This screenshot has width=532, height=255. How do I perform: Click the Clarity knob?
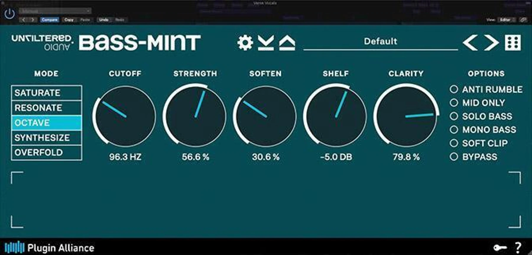pos(406,116)
